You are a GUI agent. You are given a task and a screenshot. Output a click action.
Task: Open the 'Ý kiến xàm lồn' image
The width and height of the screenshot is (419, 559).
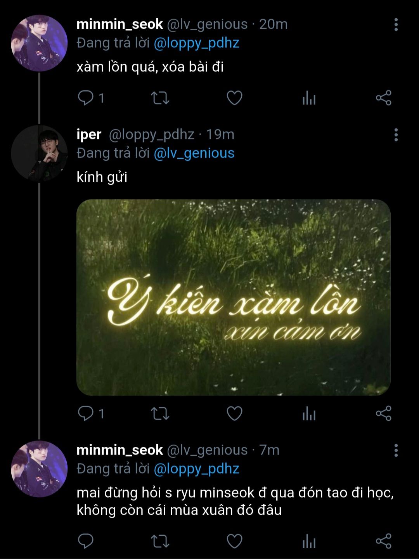click(x=233, y=297)
